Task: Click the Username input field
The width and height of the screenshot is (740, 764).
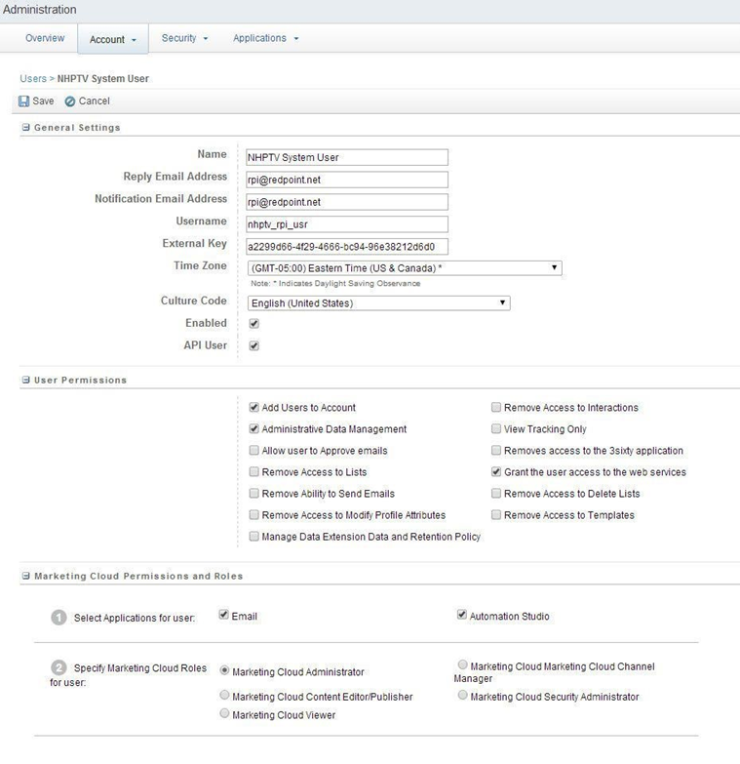Action: click(347, 224)
